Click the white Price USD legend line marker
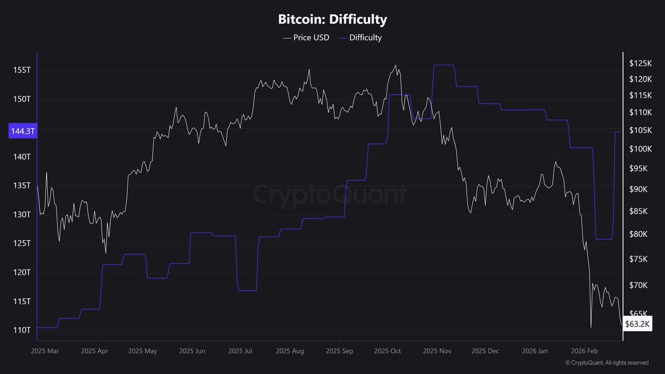The height and width of the screenshot is (374, 665). (287, 38)
